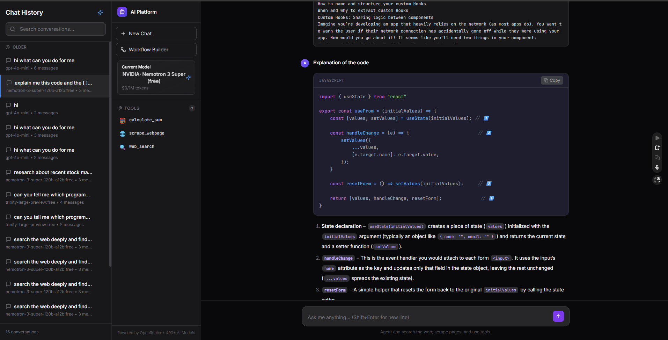Viewport: 668px width, 340px height.
Task: Click the AI Platform purple logo icon
Action: (122, 12)
